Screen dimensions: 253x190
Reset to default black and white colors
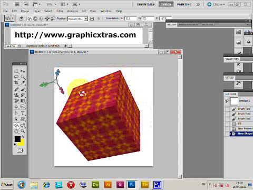15,145
